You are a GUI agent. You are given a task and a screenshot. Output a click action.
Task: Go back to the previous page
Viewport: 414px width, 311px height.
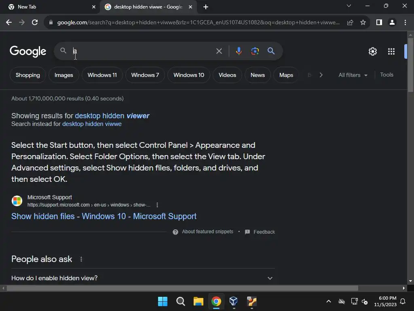tap(9, 23)
